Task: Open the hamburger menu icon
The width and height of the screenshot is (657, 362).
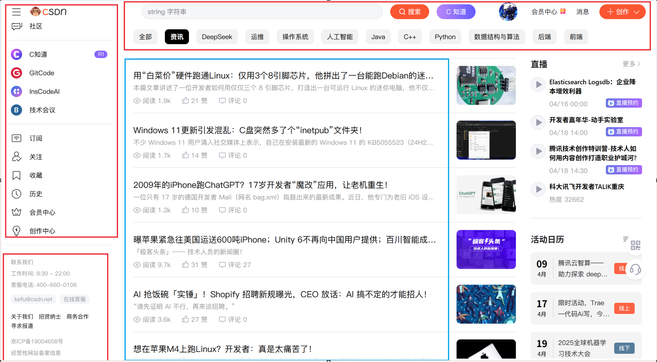Action: (x=17, y=12)
